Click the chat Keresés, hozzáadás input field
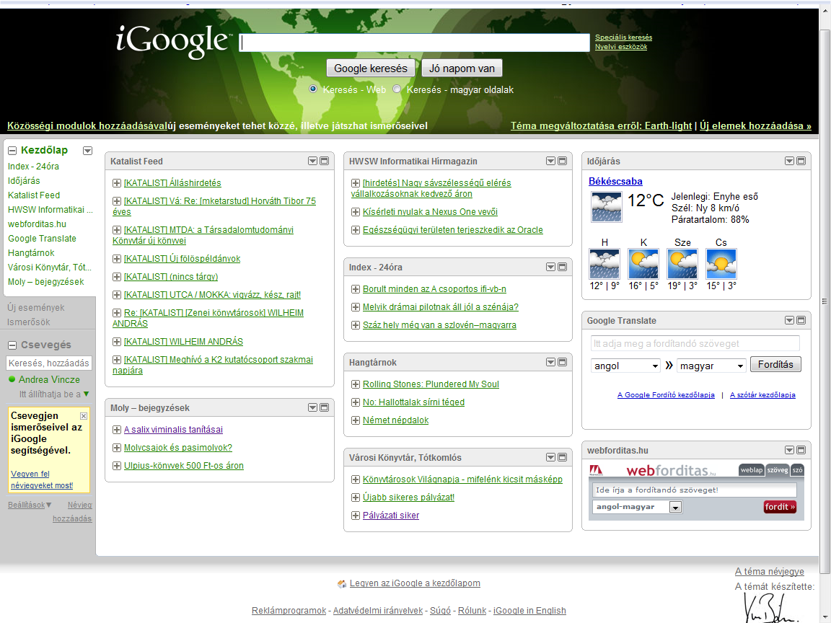The height and width of the screenshot is (623, 831). (x=49, y=363)
